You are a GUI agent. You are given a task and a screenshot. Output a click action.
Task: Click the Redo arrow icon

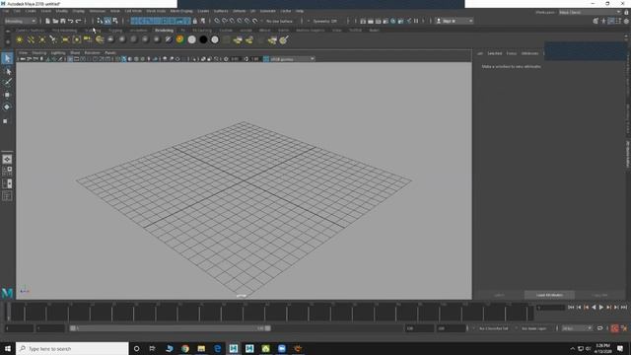point(79,21)
